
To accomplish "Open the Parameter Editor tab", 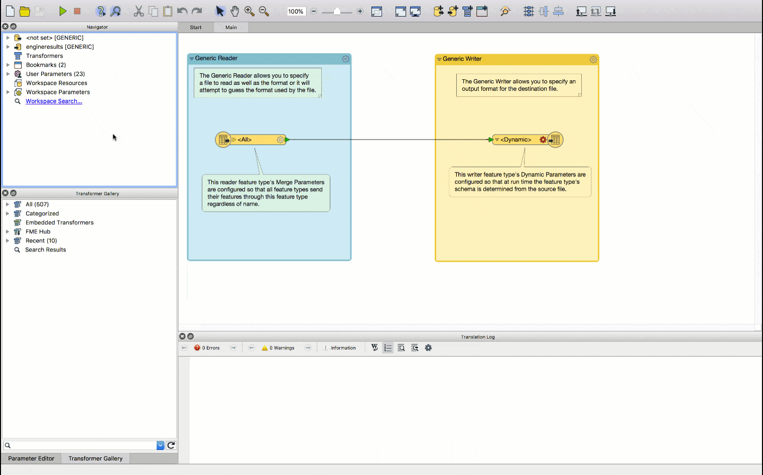I will tap(31, 458).
